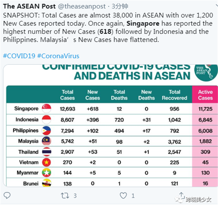Like the tweet with heart icon
This screenshot has width=218, height=209.
pos(124,196)
